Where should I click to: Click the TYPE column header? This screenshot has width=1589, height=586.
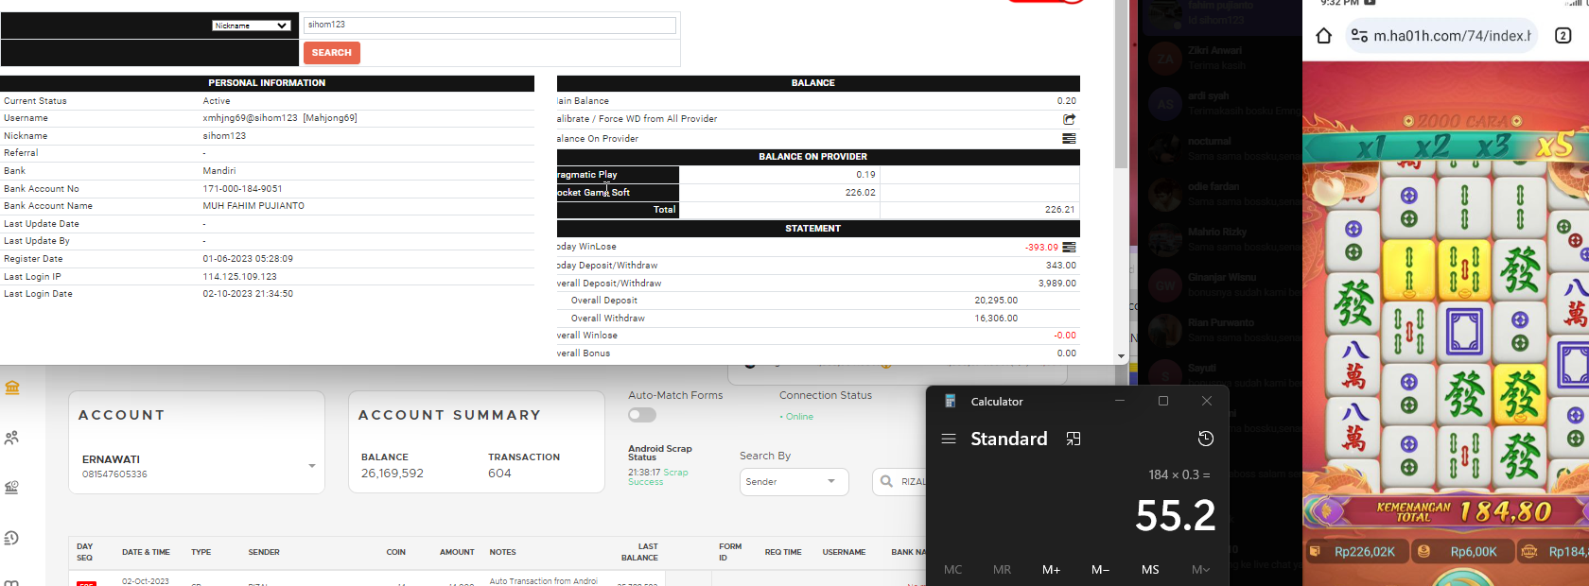tap(201, 552)
